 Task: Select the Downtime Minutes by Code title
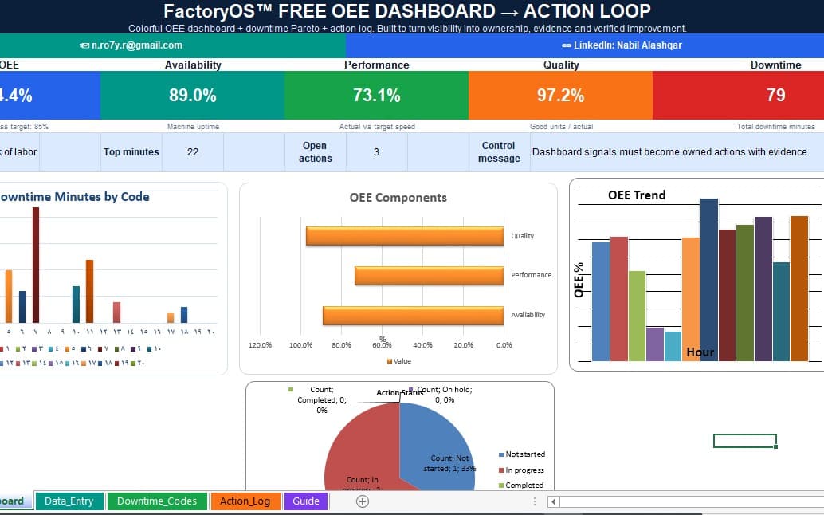(x=73, y=197)
